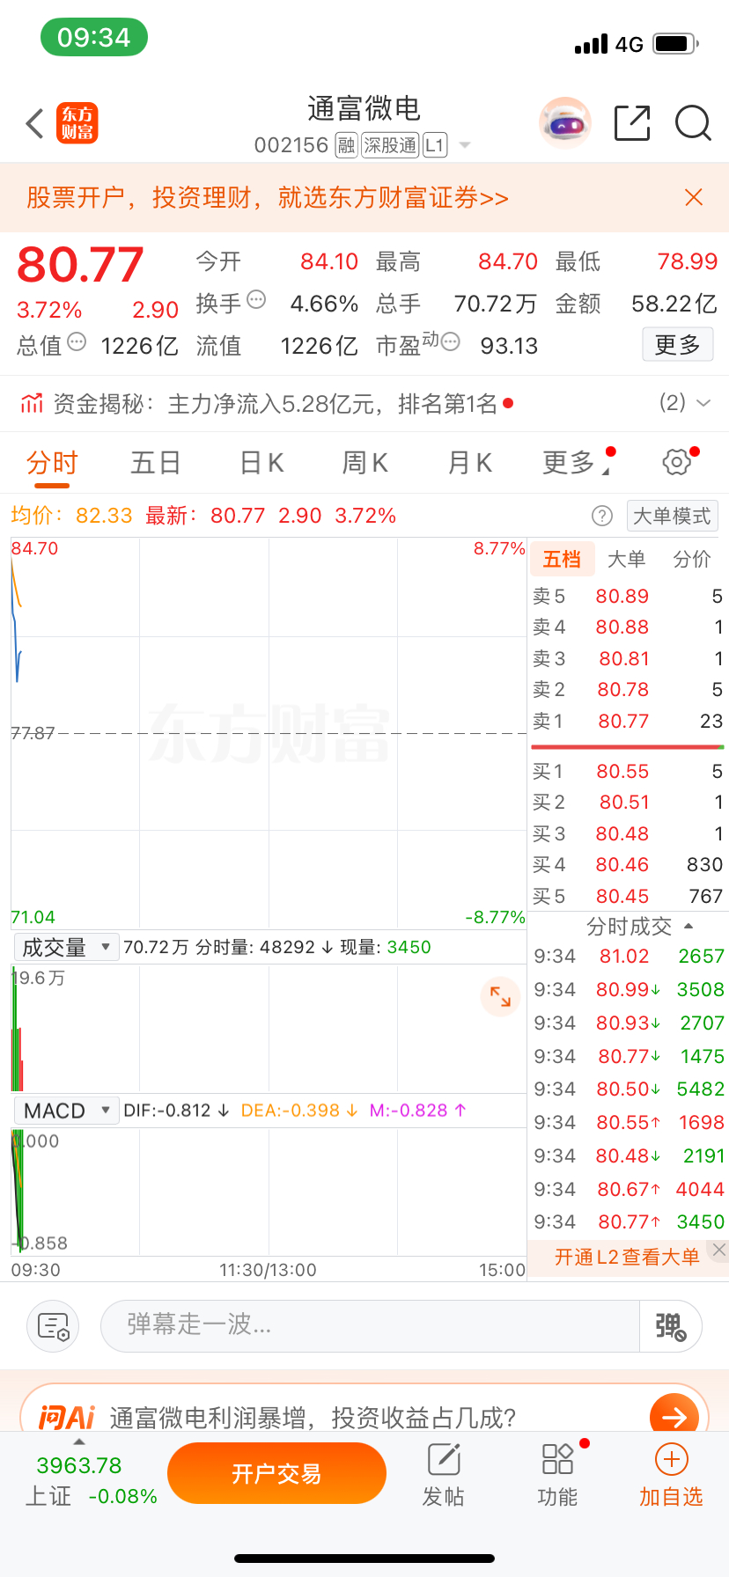729x1577 pixels.
Task: Open the robot AI assistant avatar
Action: point(564,123)
